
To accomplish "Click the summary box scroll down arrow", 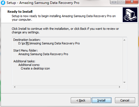I will [x=124, y=82].
